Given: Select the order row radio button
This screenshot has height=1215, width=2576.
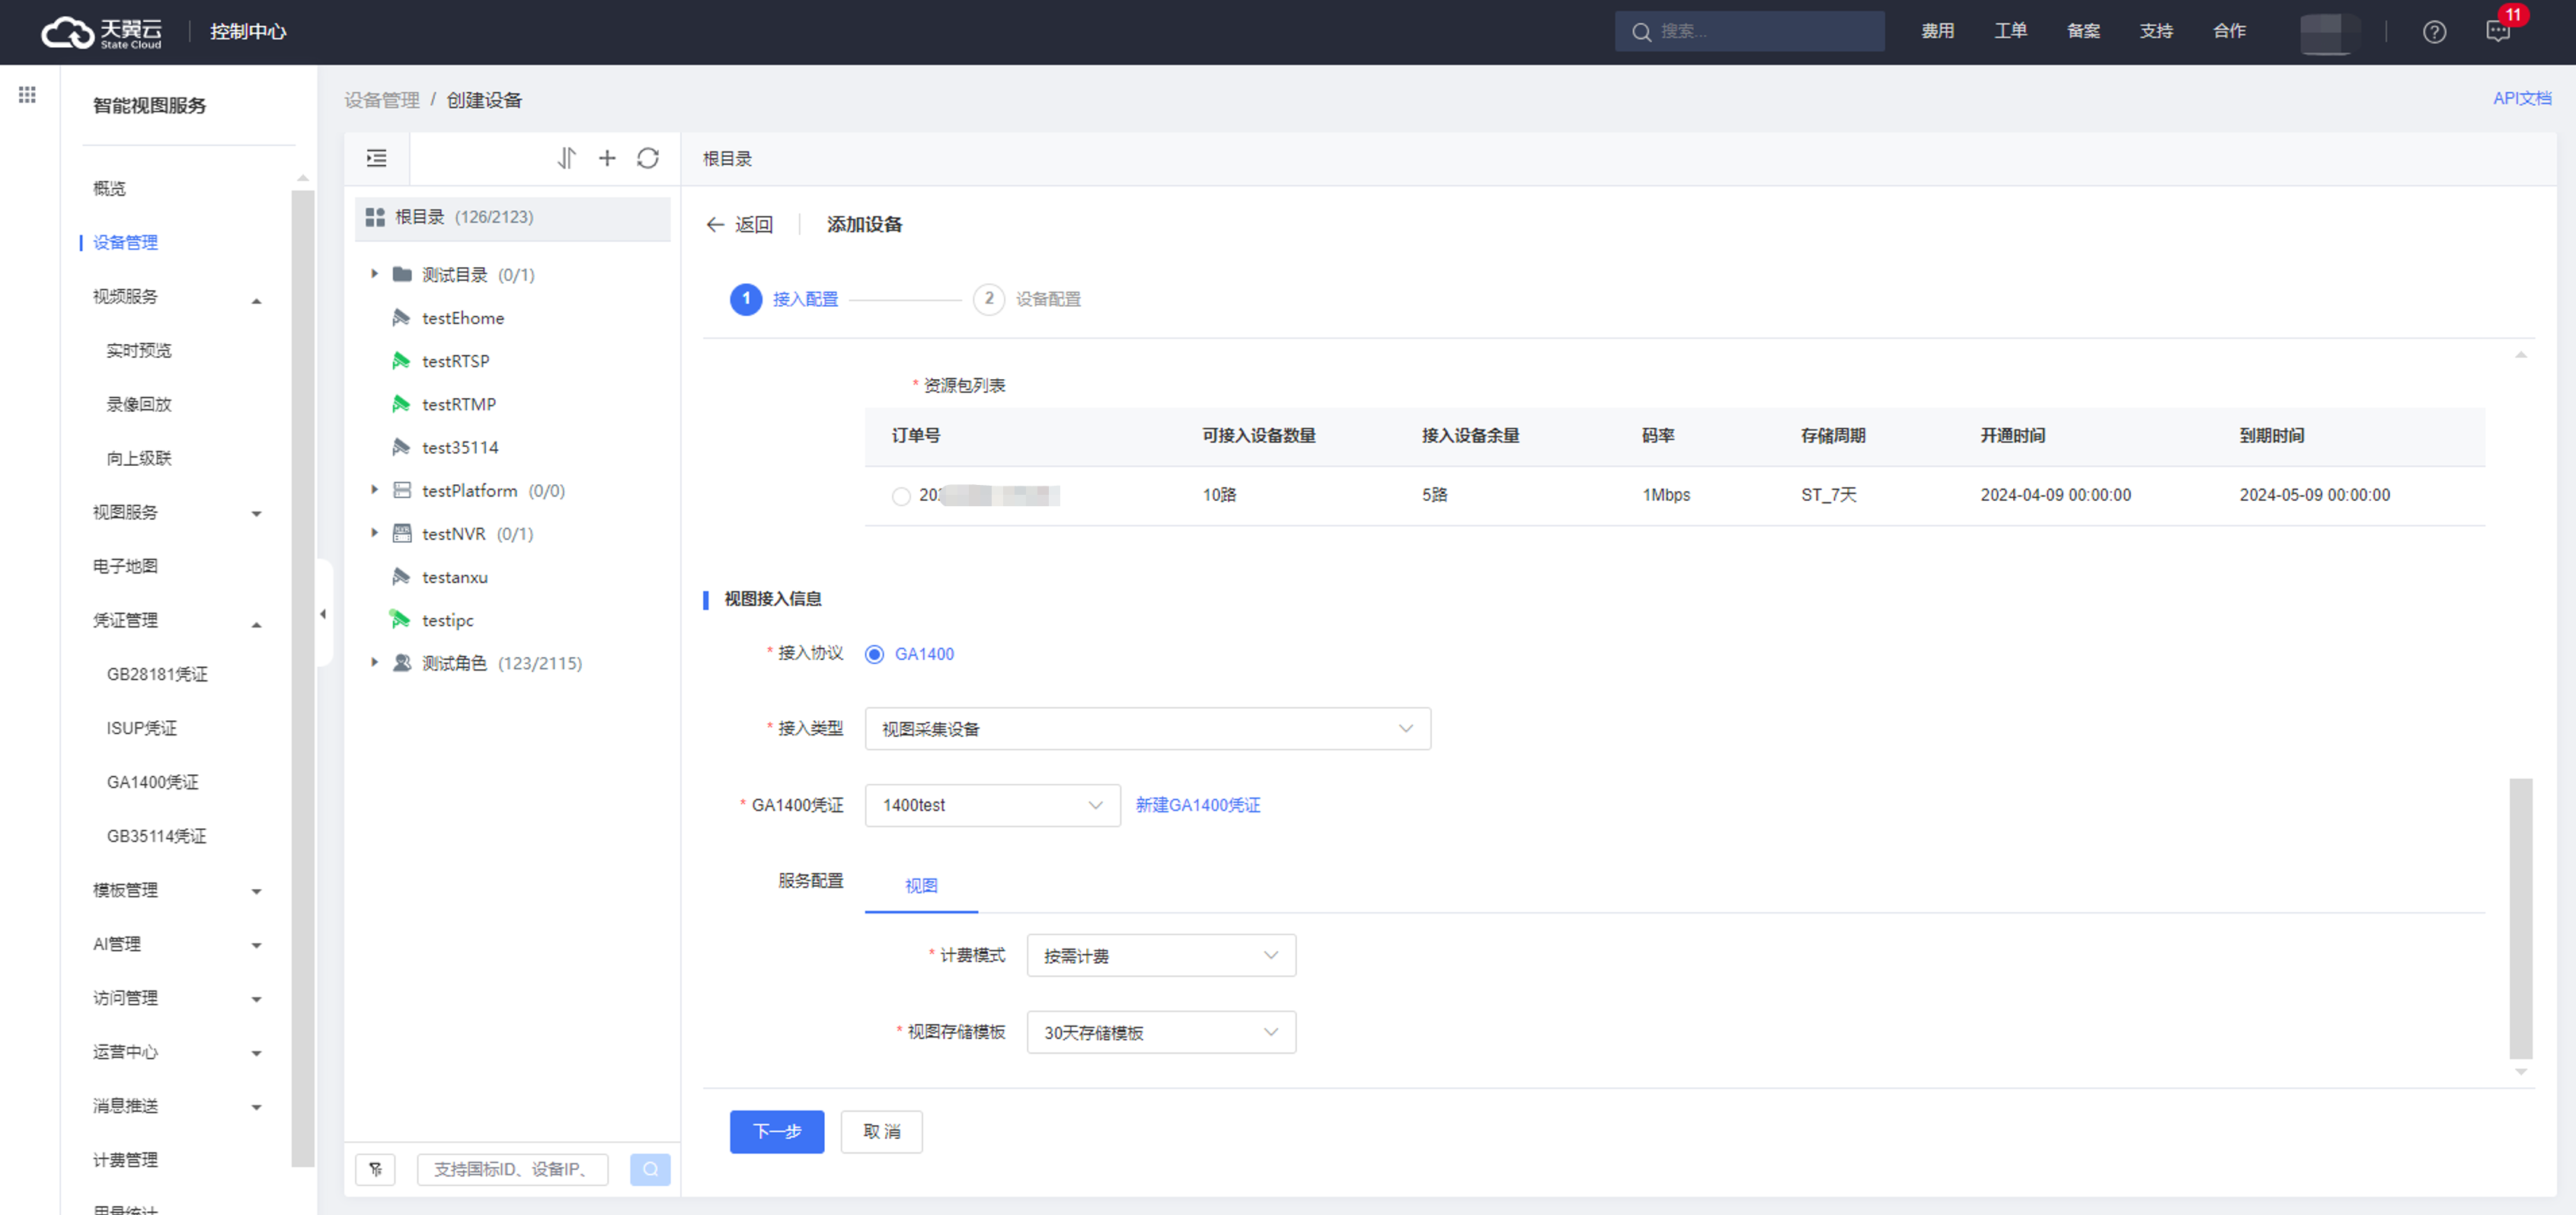Looking at the screenshot, I should (901, 496).
